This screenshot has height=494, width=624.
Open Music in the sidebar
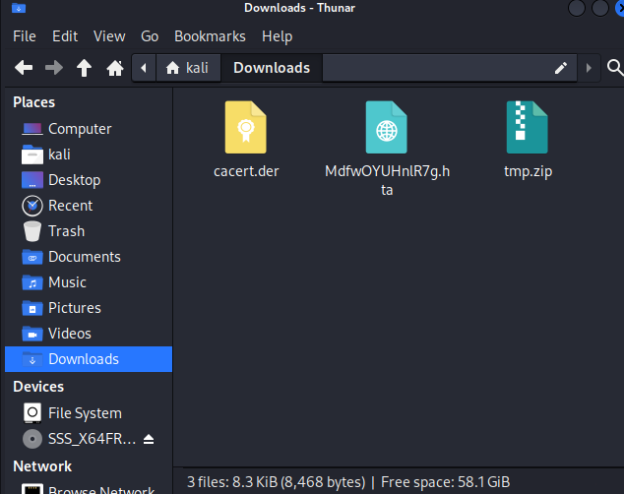click(x=89, y=282)
